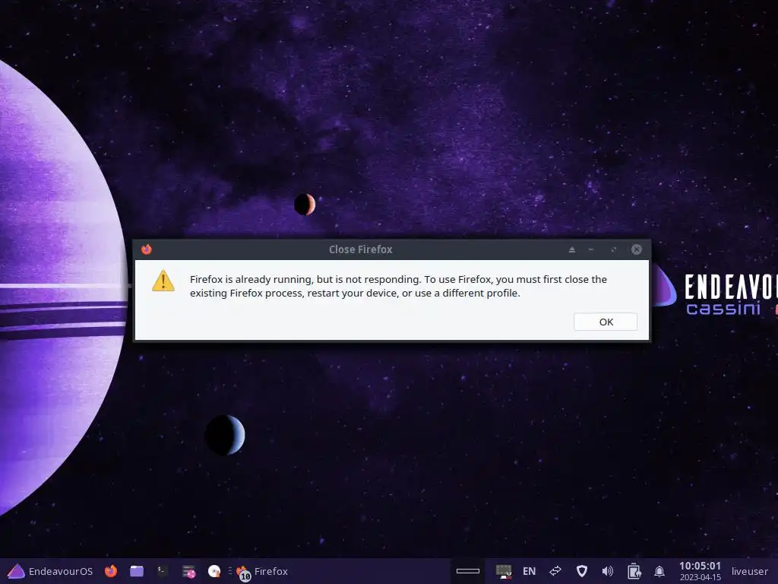Minimize the Close Firefox dialog
The height and width of the screenshot is (584, 778).
(591, 249)
